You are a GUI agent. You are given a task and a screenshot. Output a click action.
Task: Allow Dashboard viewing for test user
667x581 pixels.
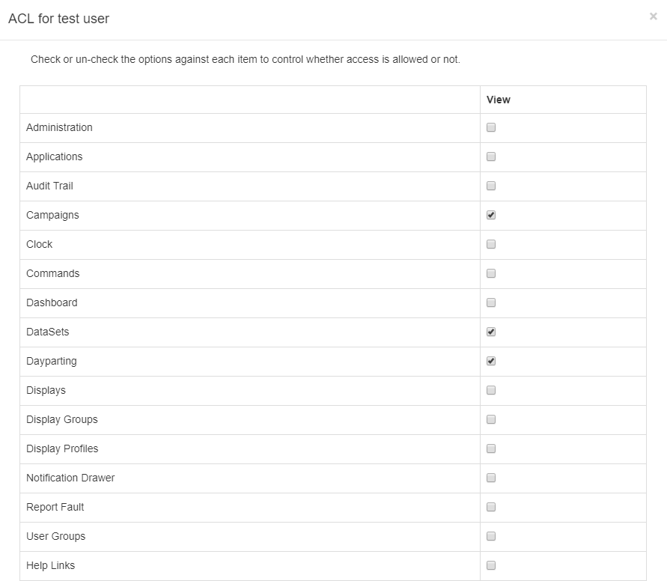coord(491,302)
